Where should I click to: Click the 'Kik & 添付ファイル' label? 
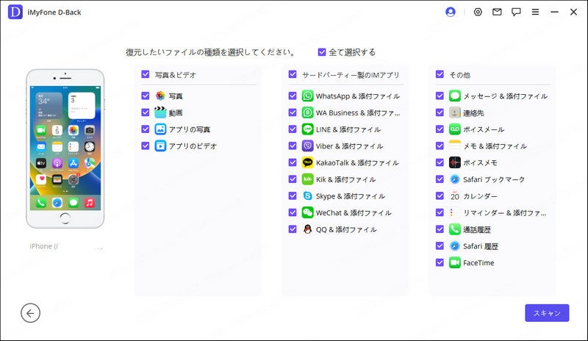click(x=345, y=179)
